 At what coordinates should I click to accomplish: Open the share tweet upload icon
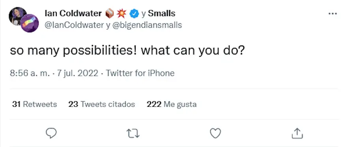(297, 133)
